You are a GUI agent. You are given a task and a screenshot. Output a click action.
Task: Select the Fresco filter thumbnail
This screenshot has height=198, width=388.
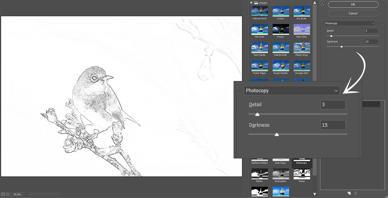coord(281,29)
